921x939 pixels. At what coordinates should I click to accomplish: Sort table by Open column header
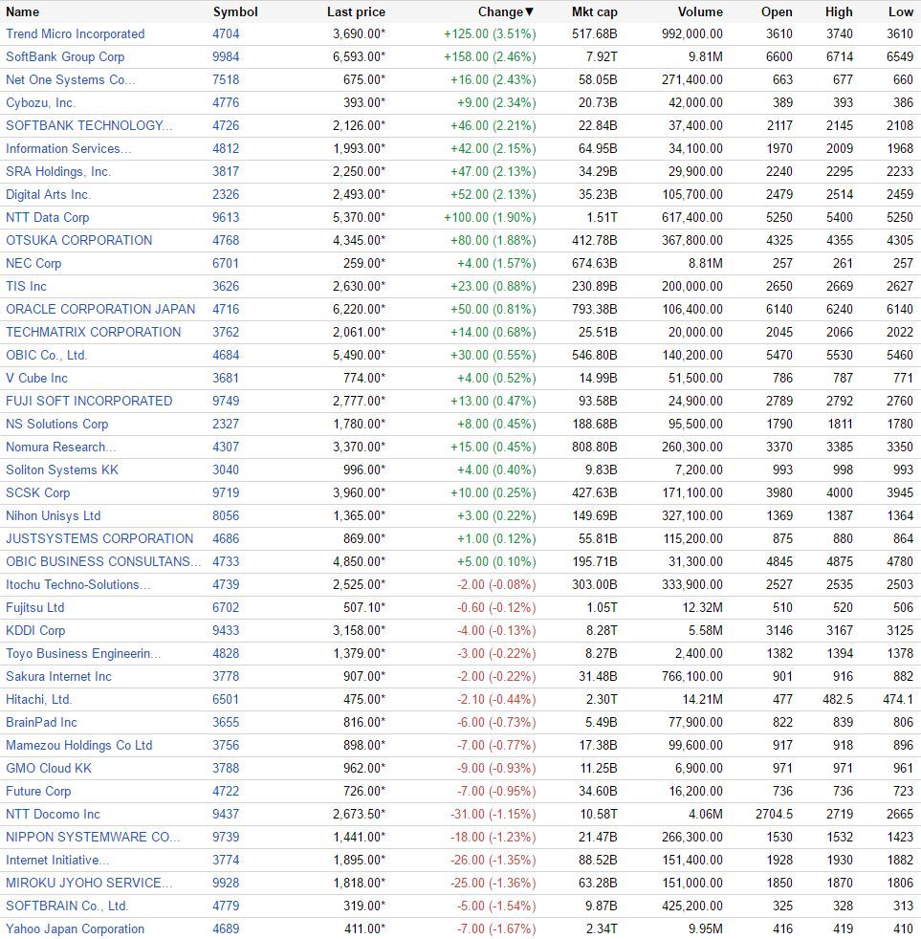click(x=777, y=12)
